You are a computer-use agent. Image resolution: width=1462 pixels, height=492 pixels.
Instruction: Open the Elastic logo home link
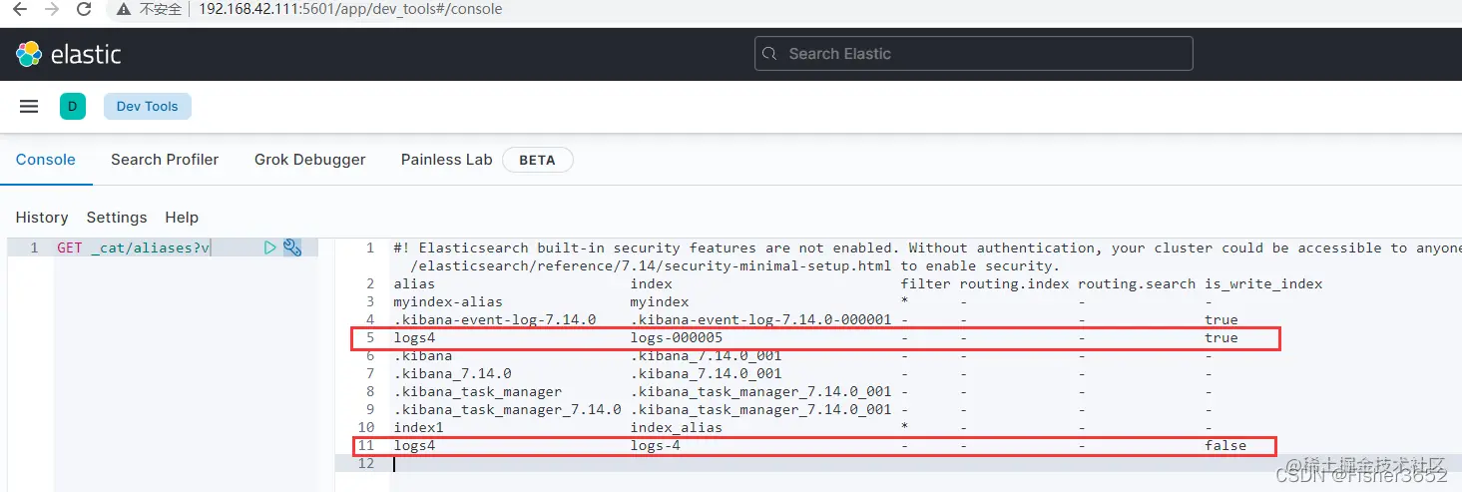click(x=69, y=54)
